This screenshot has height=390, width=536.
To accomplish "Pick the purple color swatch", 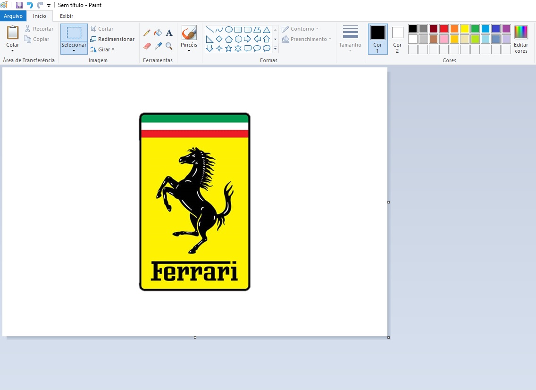I will tap(506, 29).
